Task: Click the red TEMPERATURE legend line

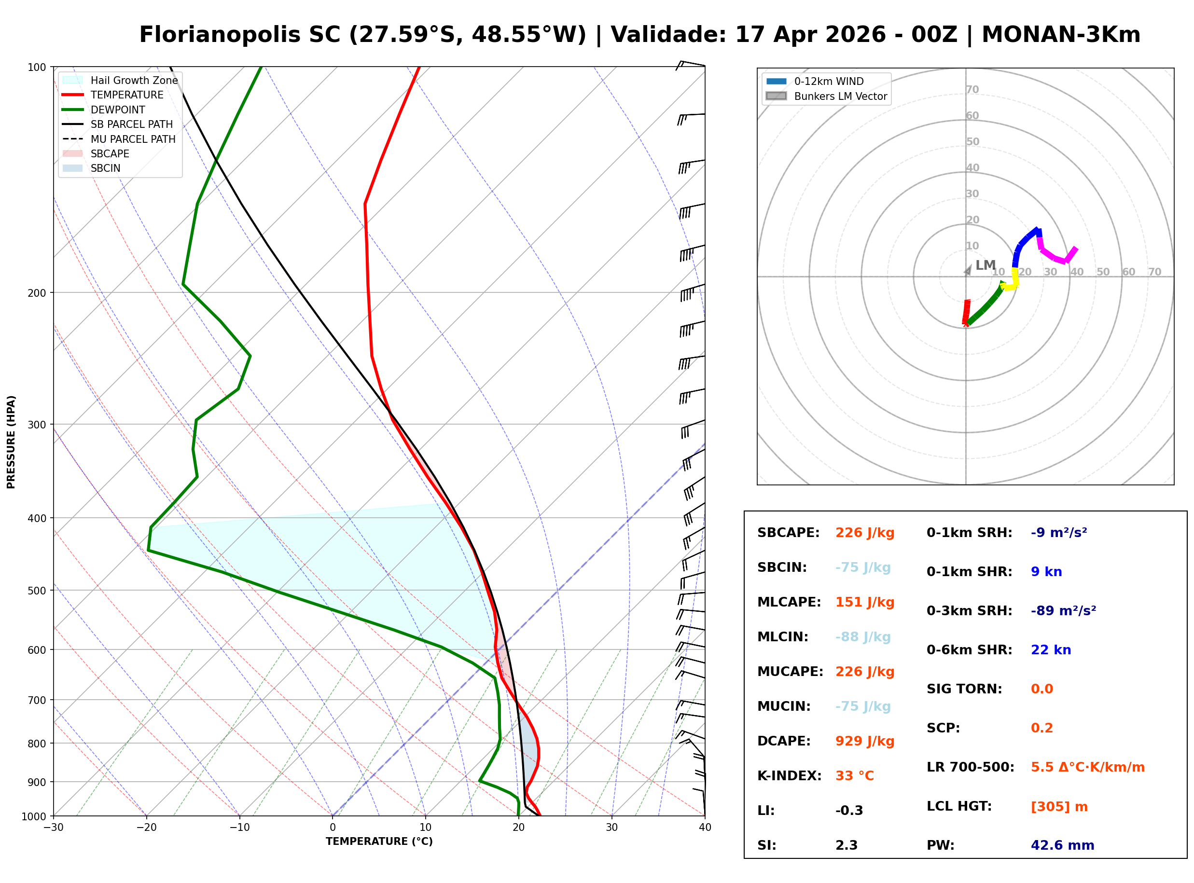Action: (73, 95)
